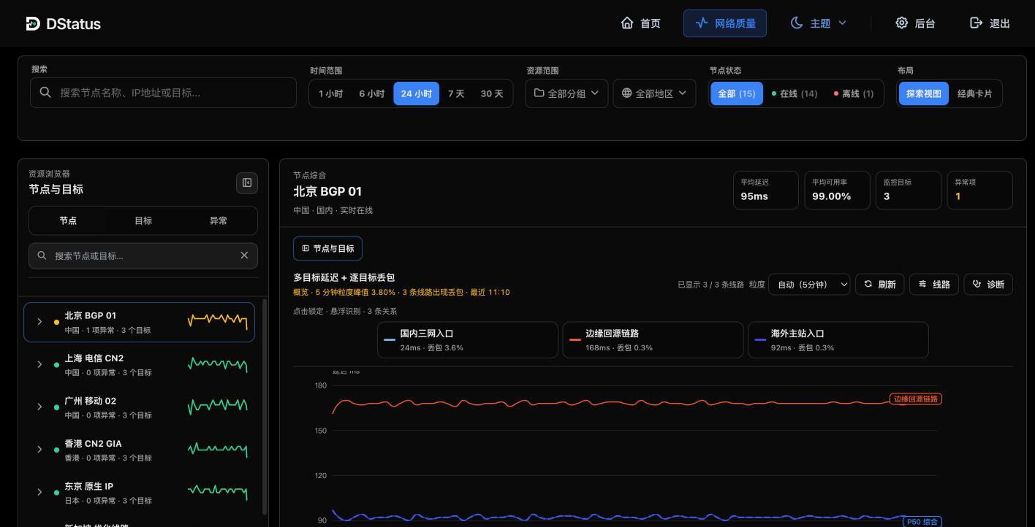This screenshot has height=527, width=1035.
Task: Switch layout to 探索视图
Action: tap(923, 93)
